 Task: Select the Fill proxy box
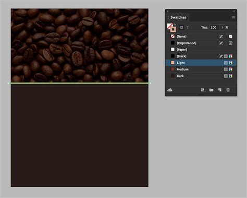point(170,26)
